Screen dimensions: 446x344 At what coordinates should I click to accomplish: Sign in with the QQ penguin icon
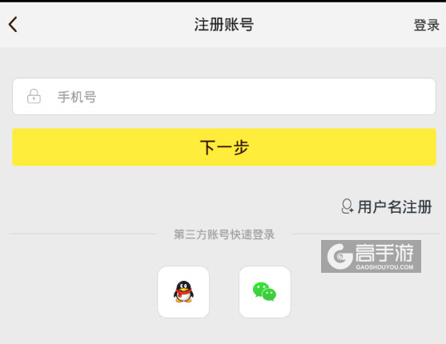pos(183,292)
